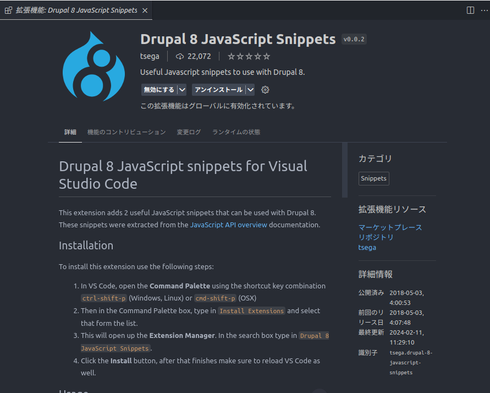Click the Extension Manager bold text
490x393 pixels.
182,335
